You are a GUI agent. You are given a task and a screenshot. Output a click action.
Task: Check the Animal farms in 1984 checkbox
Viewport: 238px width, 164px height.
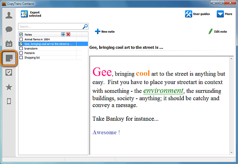pyautogui.click(x=21, y=39)
